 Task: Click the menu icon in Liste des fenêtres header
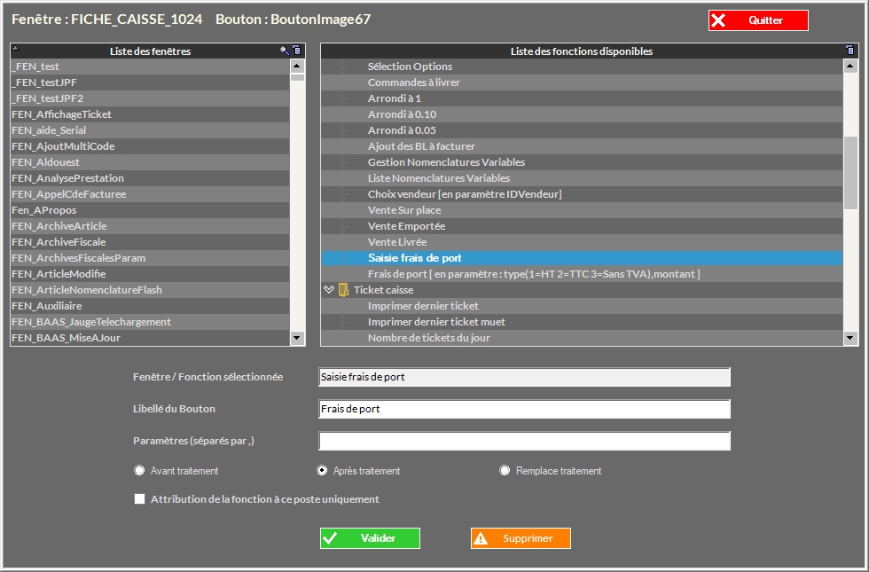[298, 51]
